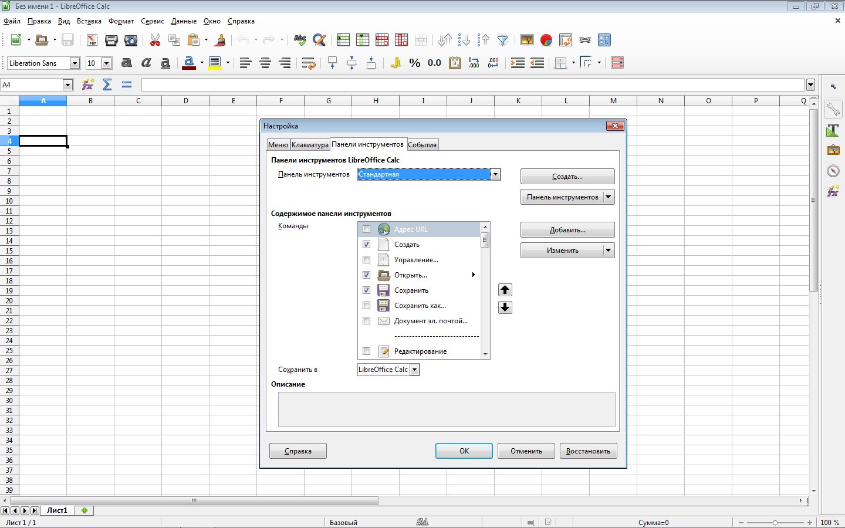The image size is (845, 528).
Task: Run the Spelling check icon
Action: pyautogui.click(x=300, y=40)
